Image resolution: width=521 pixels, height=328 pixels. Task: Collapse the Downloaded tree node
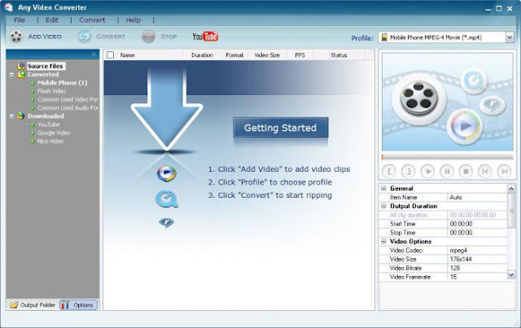(x=12, y=116)
